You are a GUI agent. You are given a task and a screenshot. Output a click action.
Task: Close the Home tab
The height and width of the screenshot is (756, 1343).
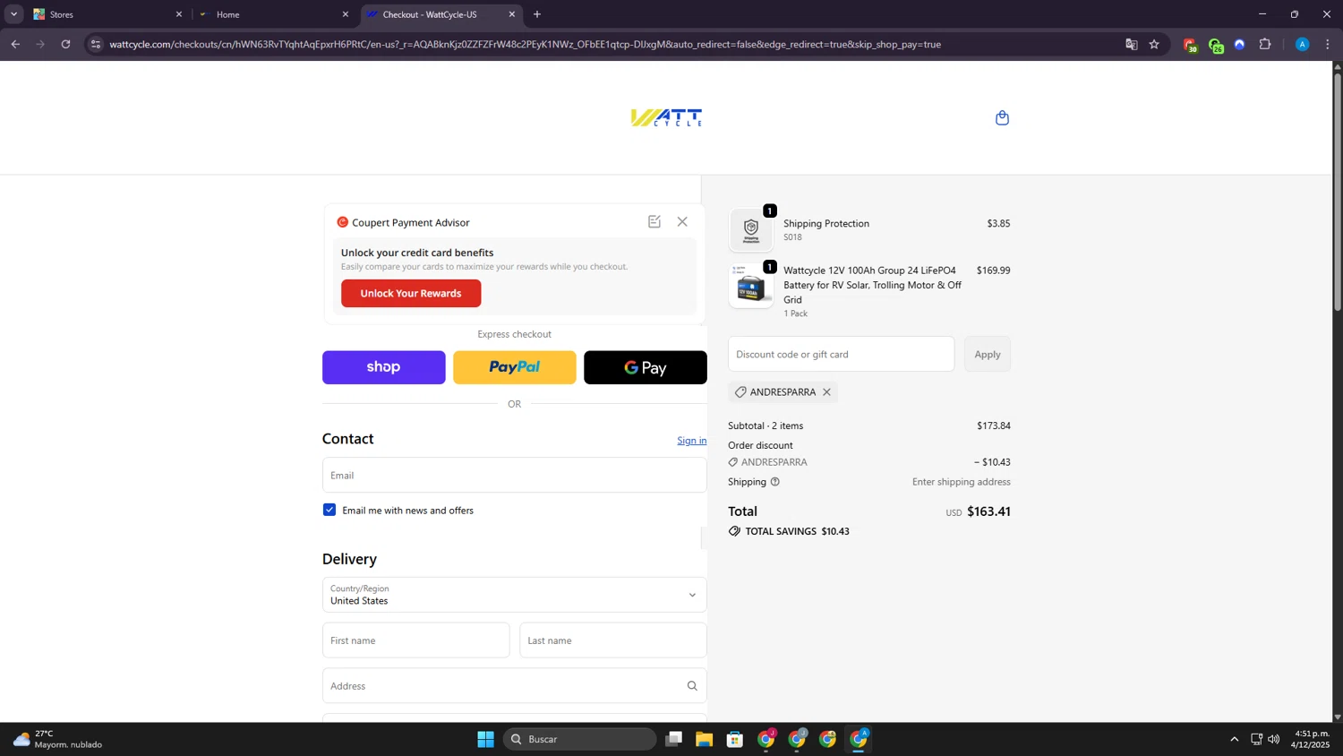coord(345,14)
